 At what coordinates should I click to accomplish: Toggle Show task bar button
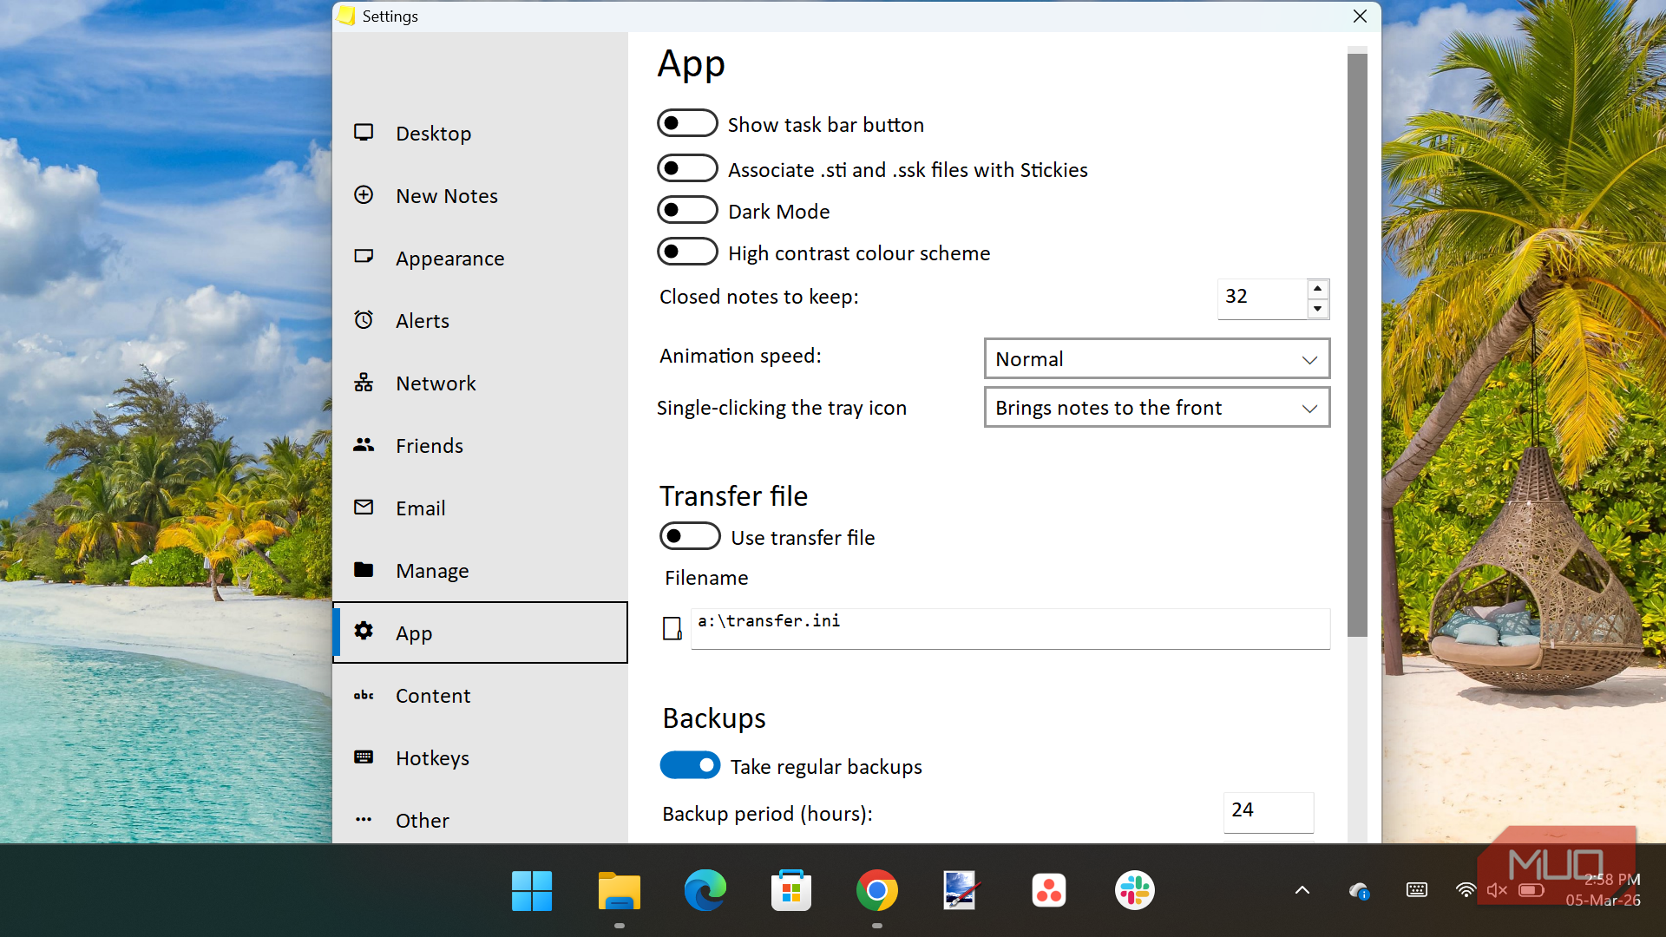687,123
